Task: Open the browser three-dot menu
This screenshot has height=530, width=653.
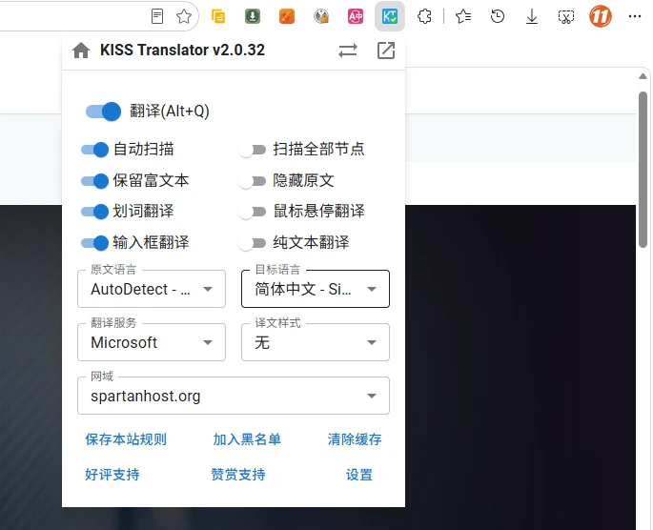Action: coord(635,16)
